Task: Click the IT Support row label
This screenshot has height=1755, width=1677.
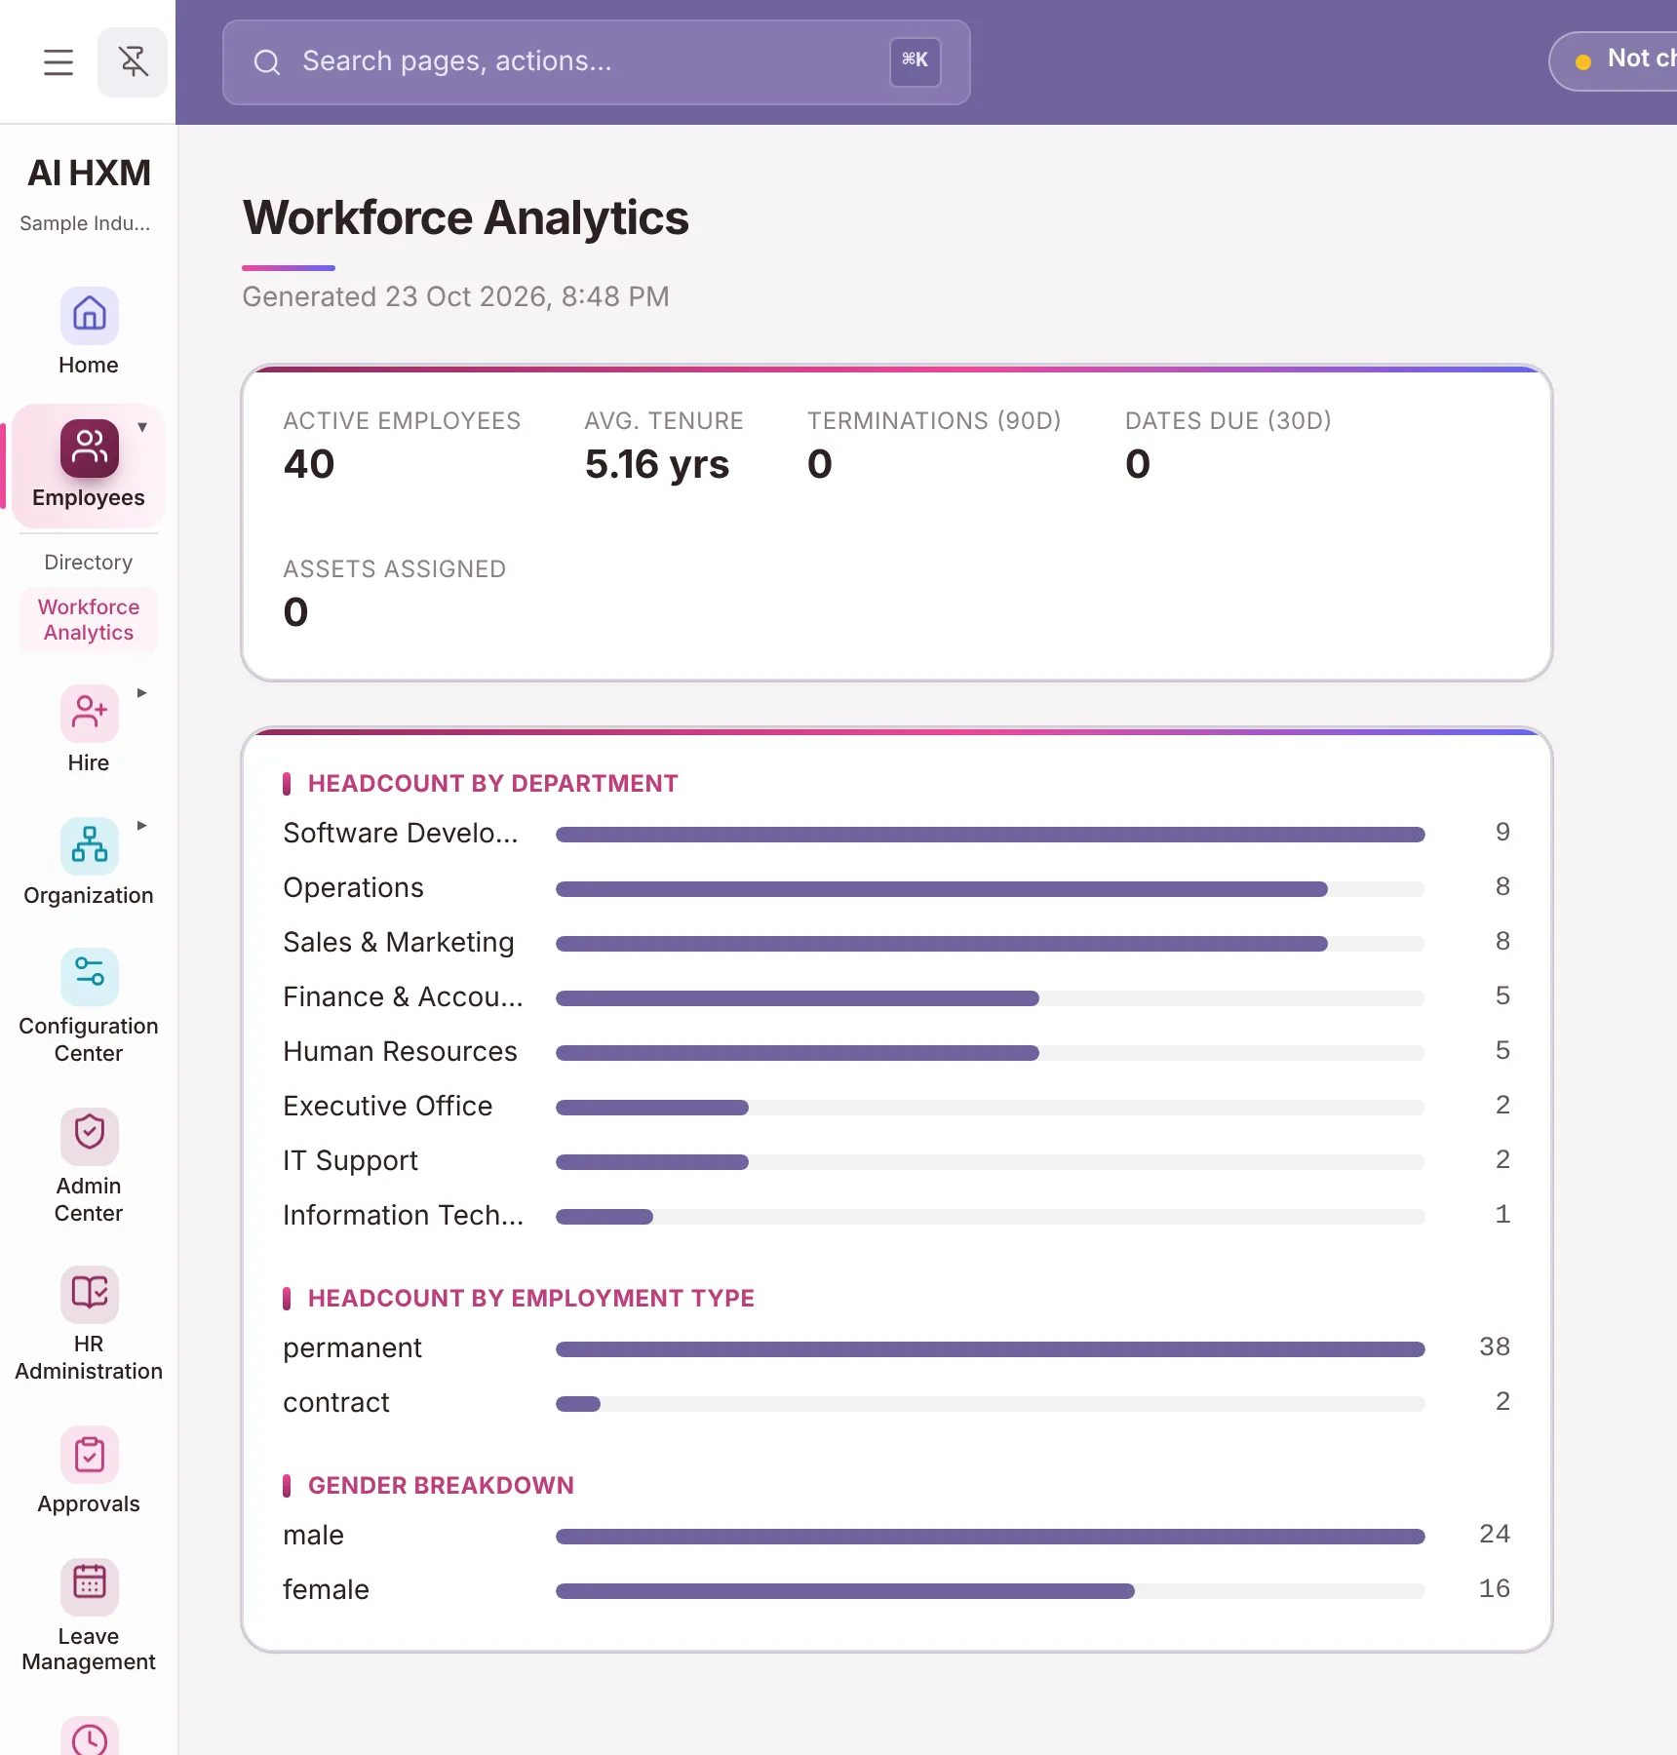Action: 350,1161
